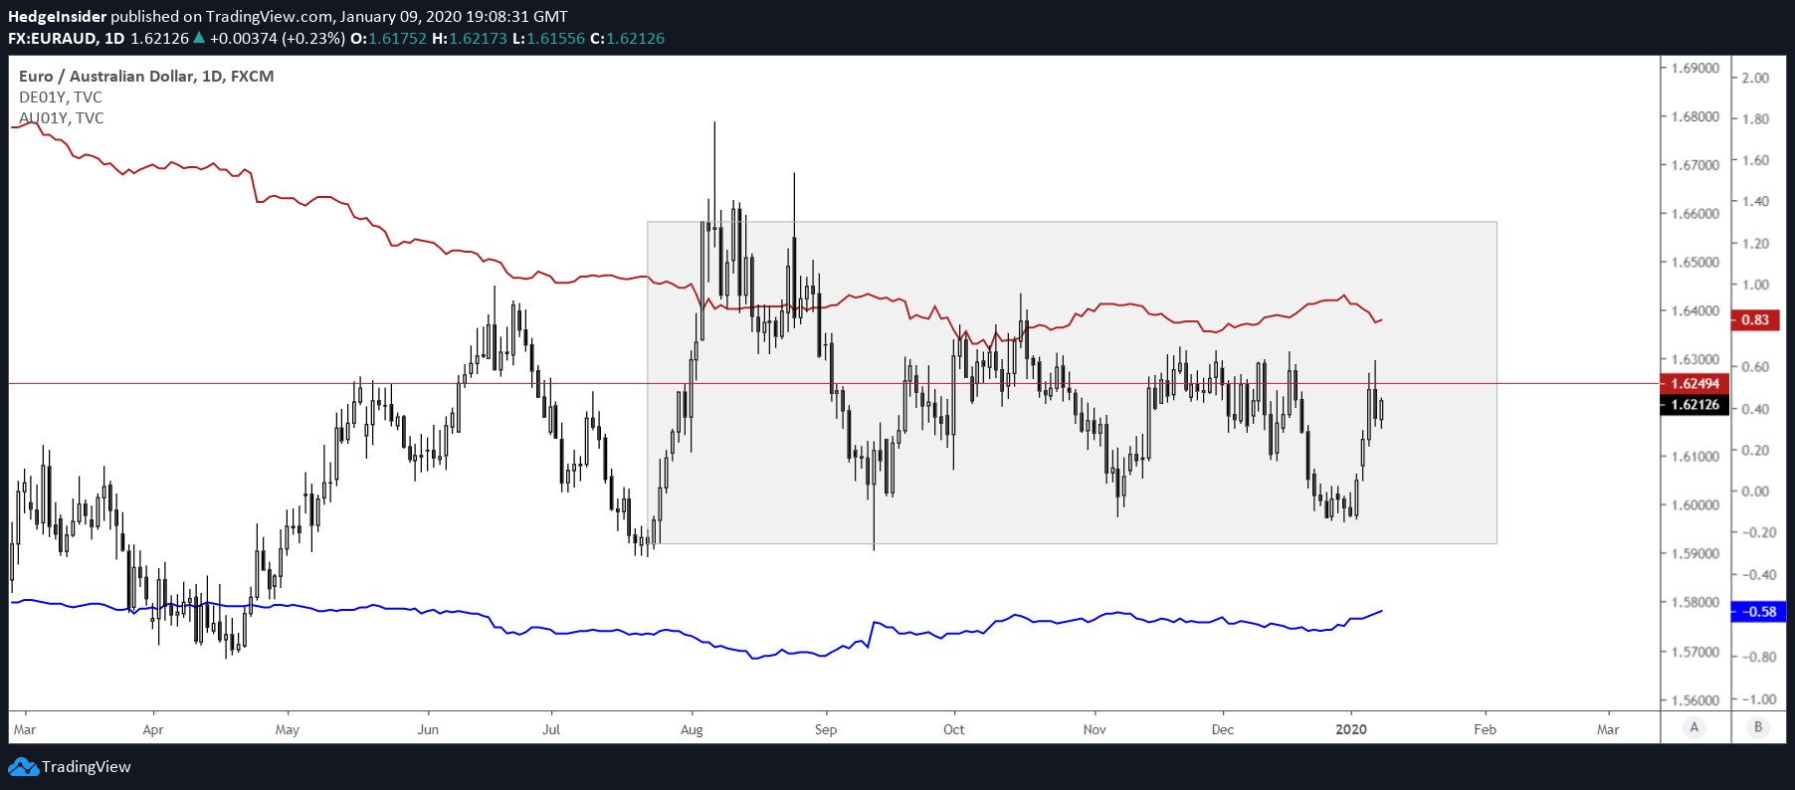This screenshot has width=1795, height=790.
Task: Open the HedgeInsider author profile
Action: tap(57, 16)
